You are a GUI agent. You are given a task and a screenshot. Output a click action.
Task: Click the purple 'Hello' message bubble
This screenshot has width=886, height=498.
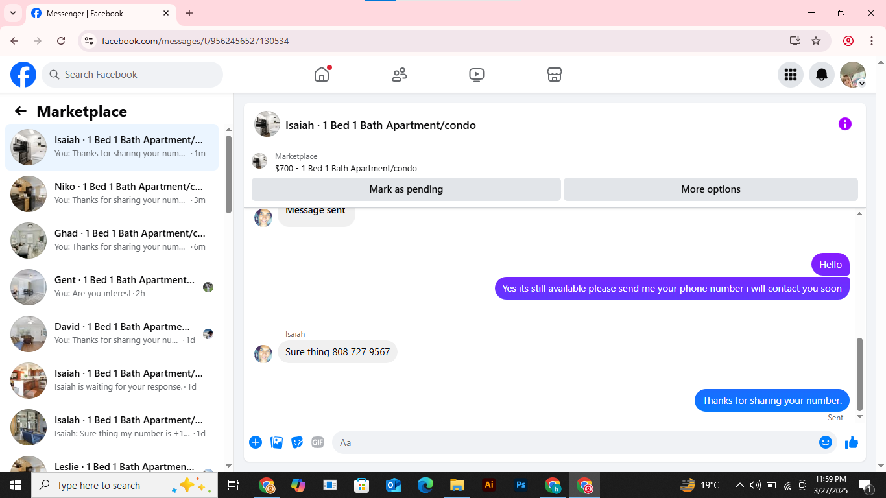tap(830, 264)
